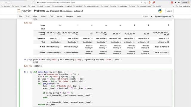
Task: Open the Data Science Proj... bookmark folder
Action: 92,6
